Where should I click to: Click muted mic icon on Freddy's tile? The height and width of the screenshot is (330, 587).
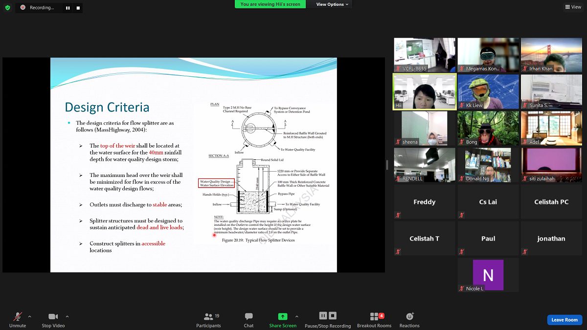pos(398,215)
